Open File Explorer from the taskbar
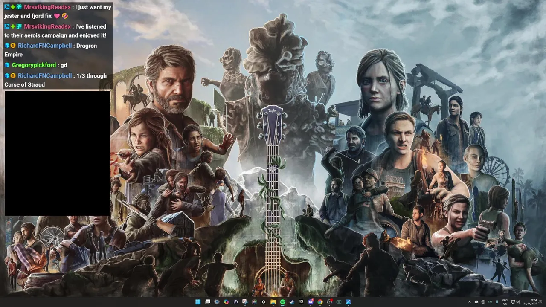Viewport: 546px width, 307px height. 273,302
